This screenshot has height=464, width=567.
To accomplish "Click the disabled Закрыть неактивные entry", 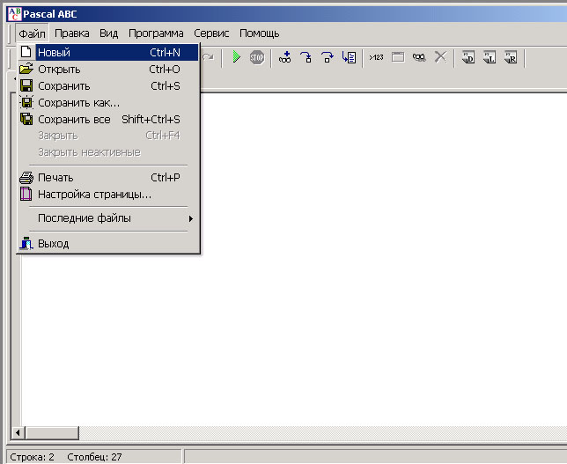I will [x=108, y=152].
